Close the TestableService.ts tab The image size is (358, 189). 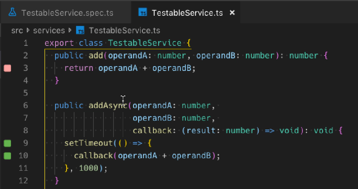(x=232, y=13)
